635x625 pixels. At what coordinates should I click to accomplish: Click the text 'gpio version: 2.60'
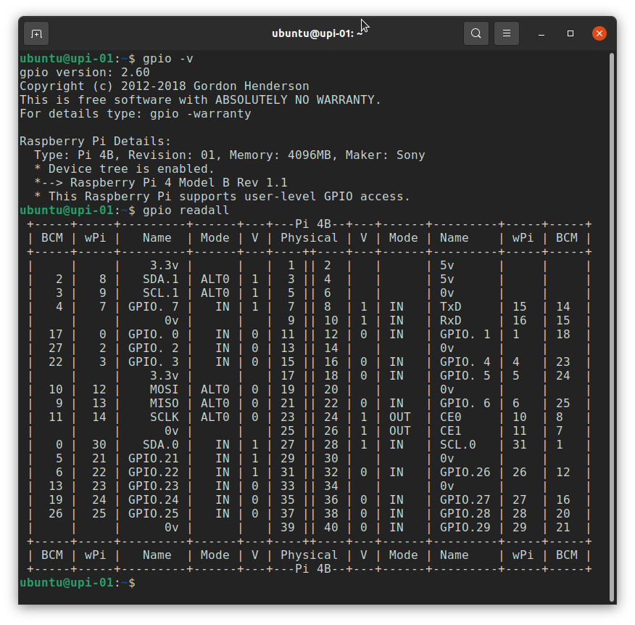85,73
